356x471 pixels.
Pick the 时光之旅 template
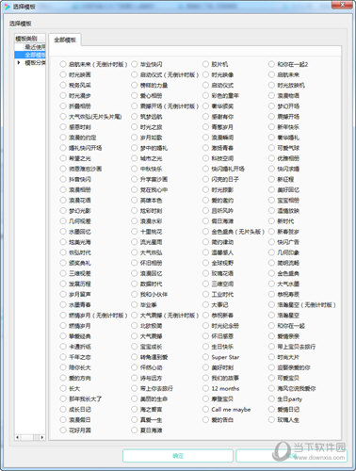pos(135,127)
